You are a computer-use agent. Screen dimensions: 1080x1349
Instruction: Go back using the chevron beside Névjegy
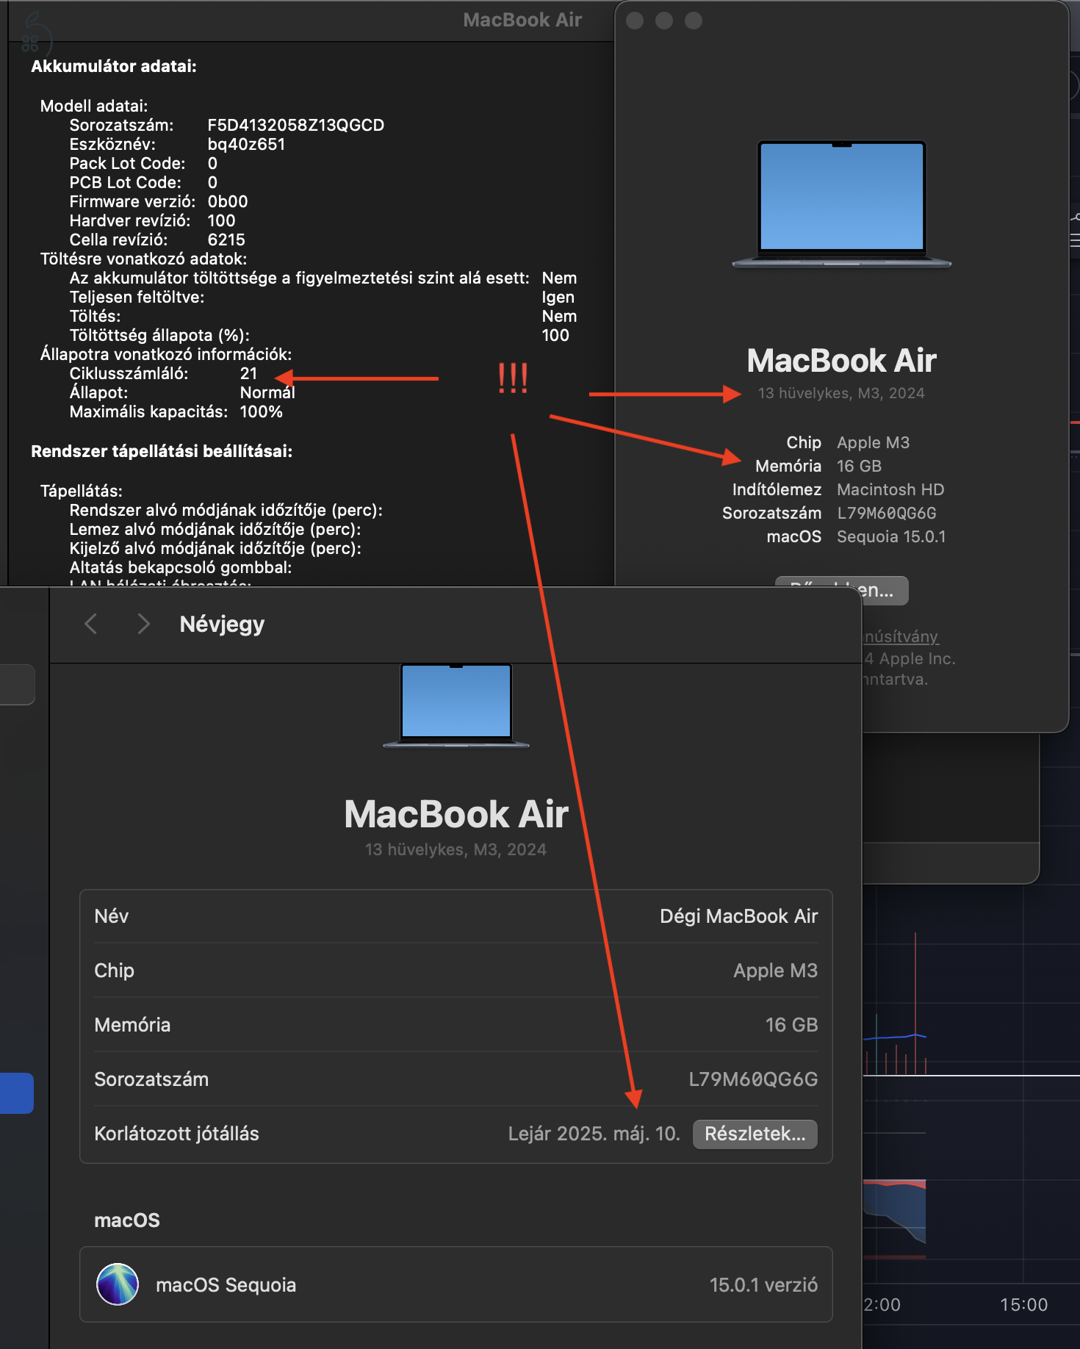point(91,624)
